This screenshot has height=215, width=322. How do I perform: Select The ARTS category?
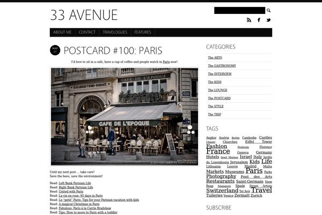pyautogui.click(x=215, y=58)
